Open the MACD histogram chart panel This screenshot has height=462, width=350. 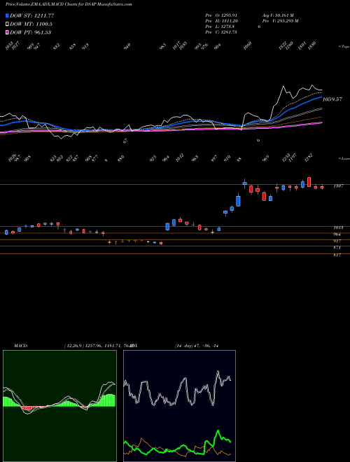59,406
